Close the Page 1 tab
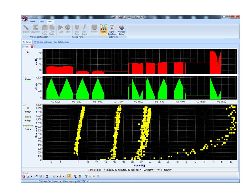The height and width of the screenshot is (189, 252). tap(32, 46)
